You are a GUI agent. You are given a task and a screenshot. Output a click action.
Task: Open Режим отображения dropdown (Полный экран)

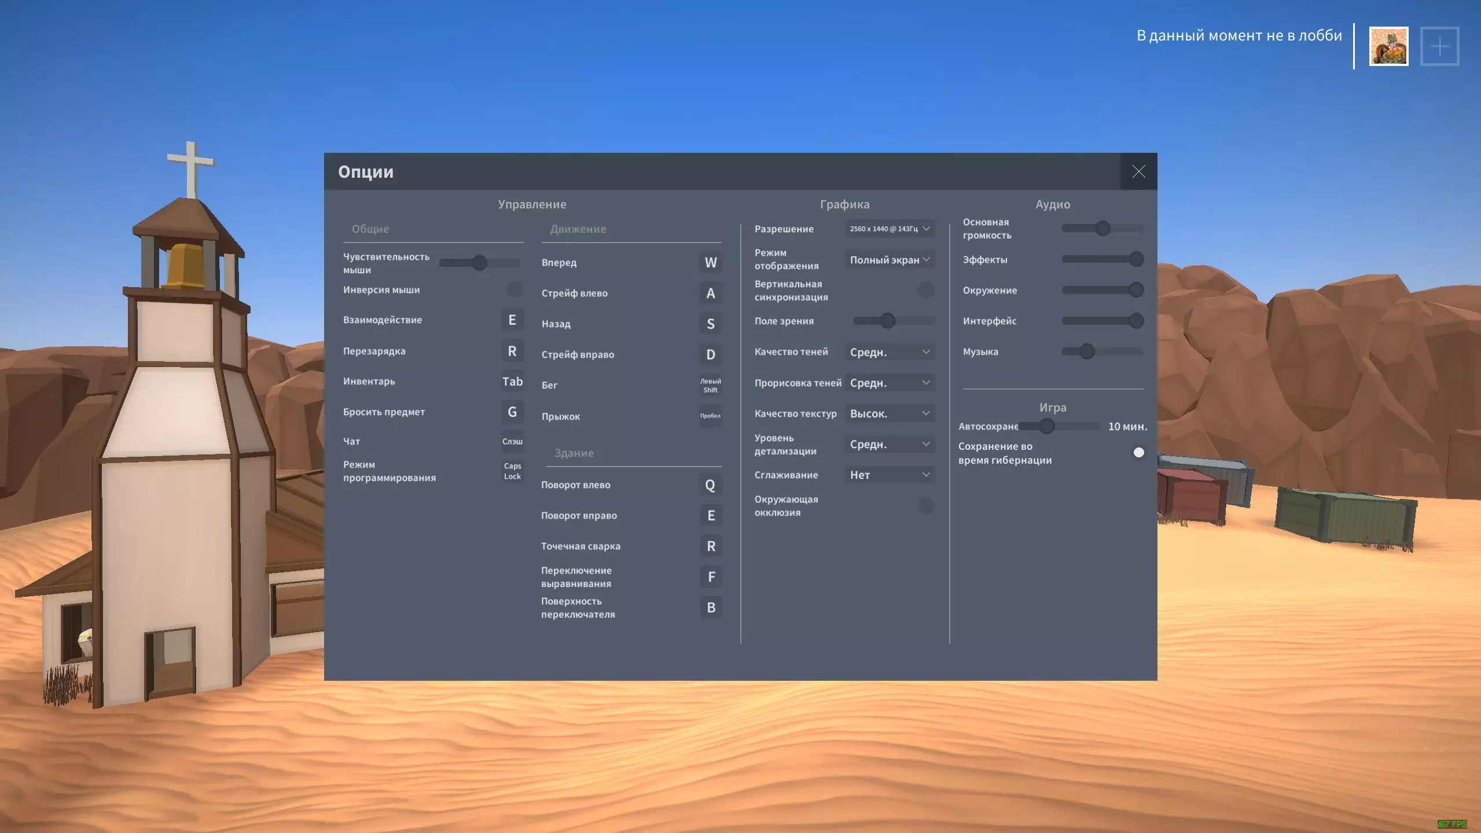pos(890,260)
